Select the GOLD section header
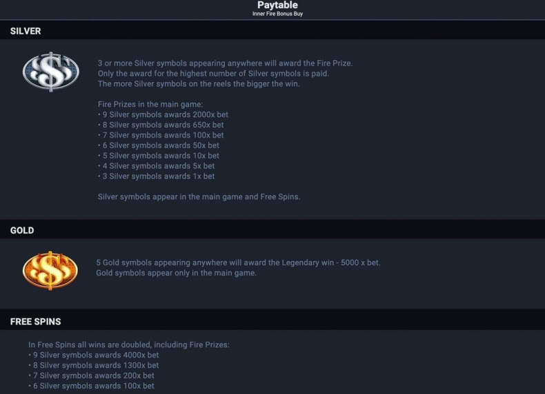 click(x=22, y=231)
